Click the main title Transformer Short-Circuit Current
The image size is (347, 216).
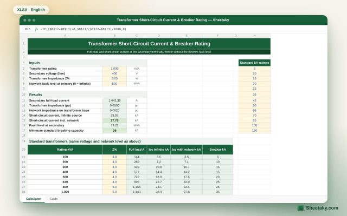[x=149, y=44]
